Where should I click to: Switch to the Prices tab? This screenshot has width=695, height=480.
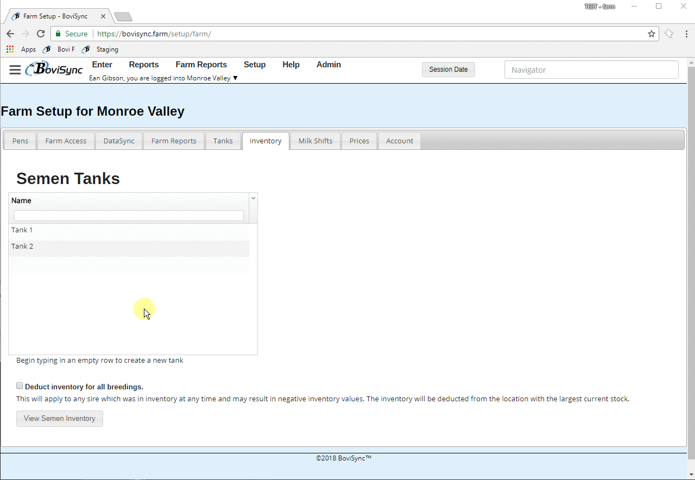(x=359, y=141)
